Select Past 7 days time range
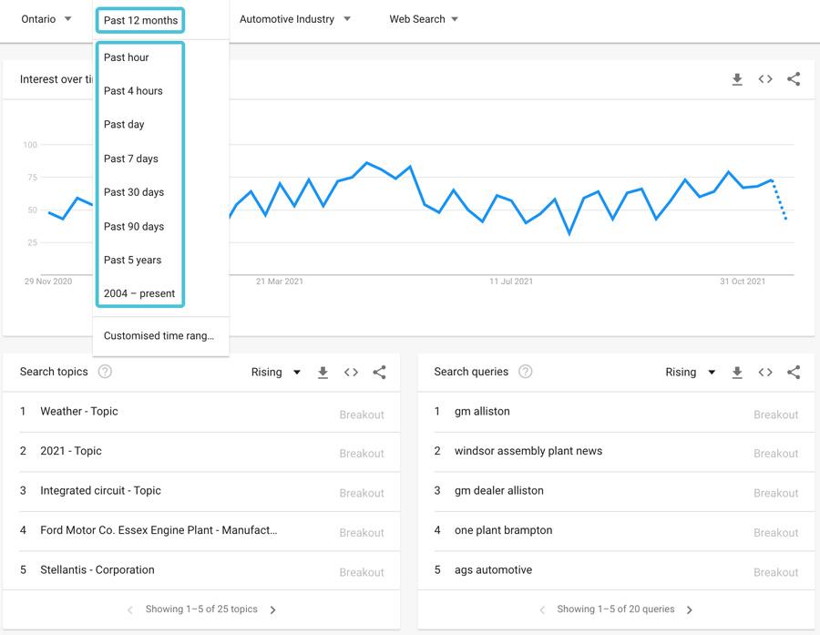Screen dimensions: 820x635 pyautogui.click(x=131, y=159)
